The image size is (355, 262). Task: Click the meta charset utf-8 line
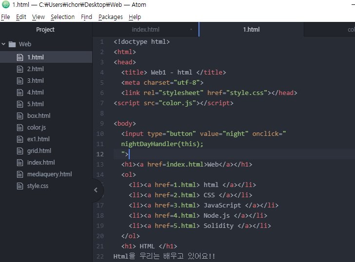pyautogui.click(x=162, y=82)
